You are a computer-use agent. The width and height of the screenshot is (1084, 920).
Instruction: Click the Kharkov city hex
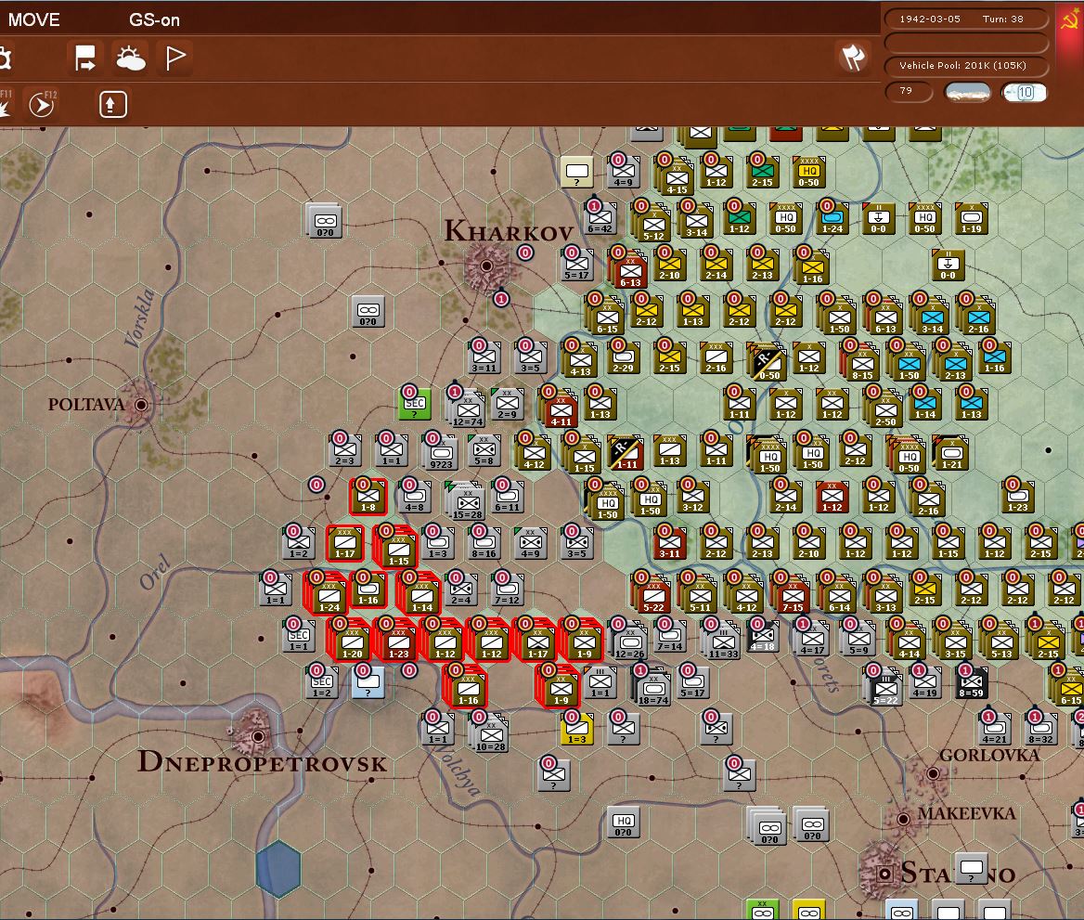click(486, 266)
